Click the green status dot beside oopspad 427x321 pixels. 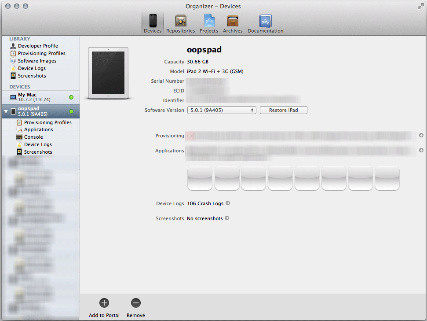[71, 111]
